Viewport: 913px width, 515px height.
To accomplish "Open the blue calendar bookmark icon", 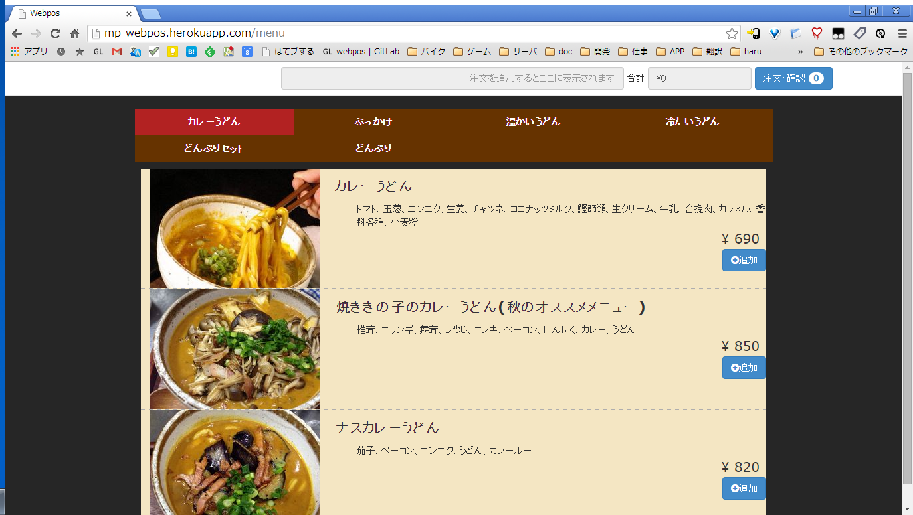I will pyautogui.click(x=247, y=51).
